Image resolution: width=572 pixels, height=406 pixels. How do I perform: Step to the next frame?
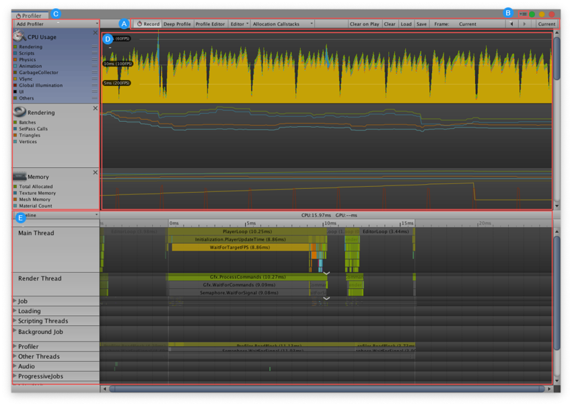525,24
